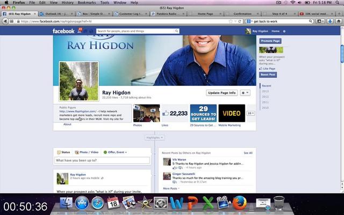Expand More Posts by others

(171, 188)
